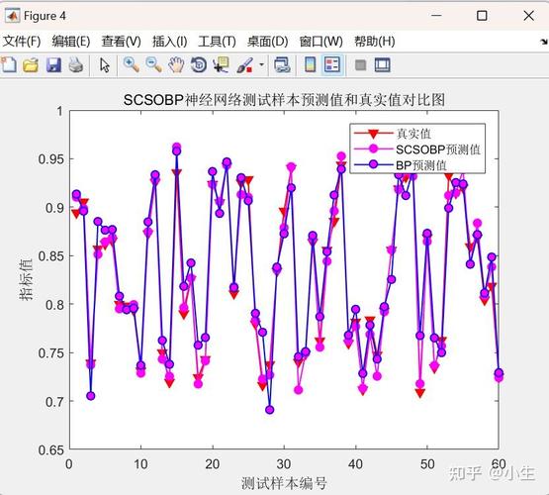Click the 真实值 legend entry
Viewport: 549px width, 495px height.
pos(413,134)
